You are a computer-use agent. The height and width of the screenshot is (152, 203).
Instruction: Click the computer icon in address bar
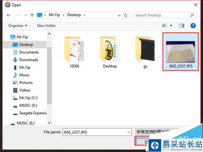(x=40, y=15)
